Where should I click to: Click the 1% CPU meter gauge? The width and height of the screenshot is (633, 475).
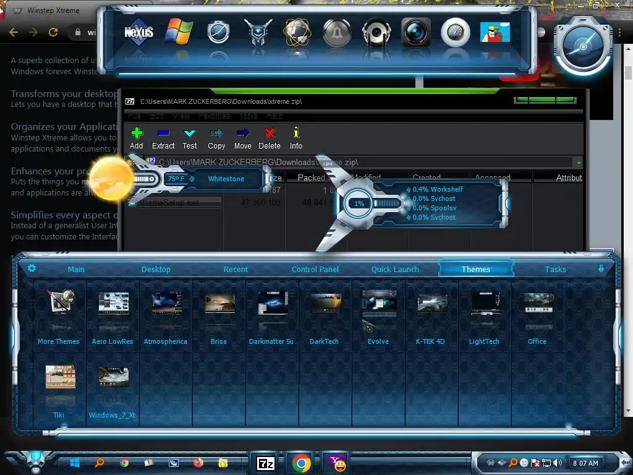click(359, 203)
